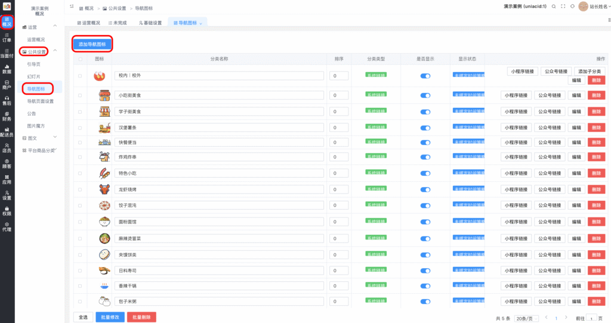Viewport: 611px width, 323px height.
Task: Click the menu collapse icon beside breadcrumb
Action: click(72, 6)
